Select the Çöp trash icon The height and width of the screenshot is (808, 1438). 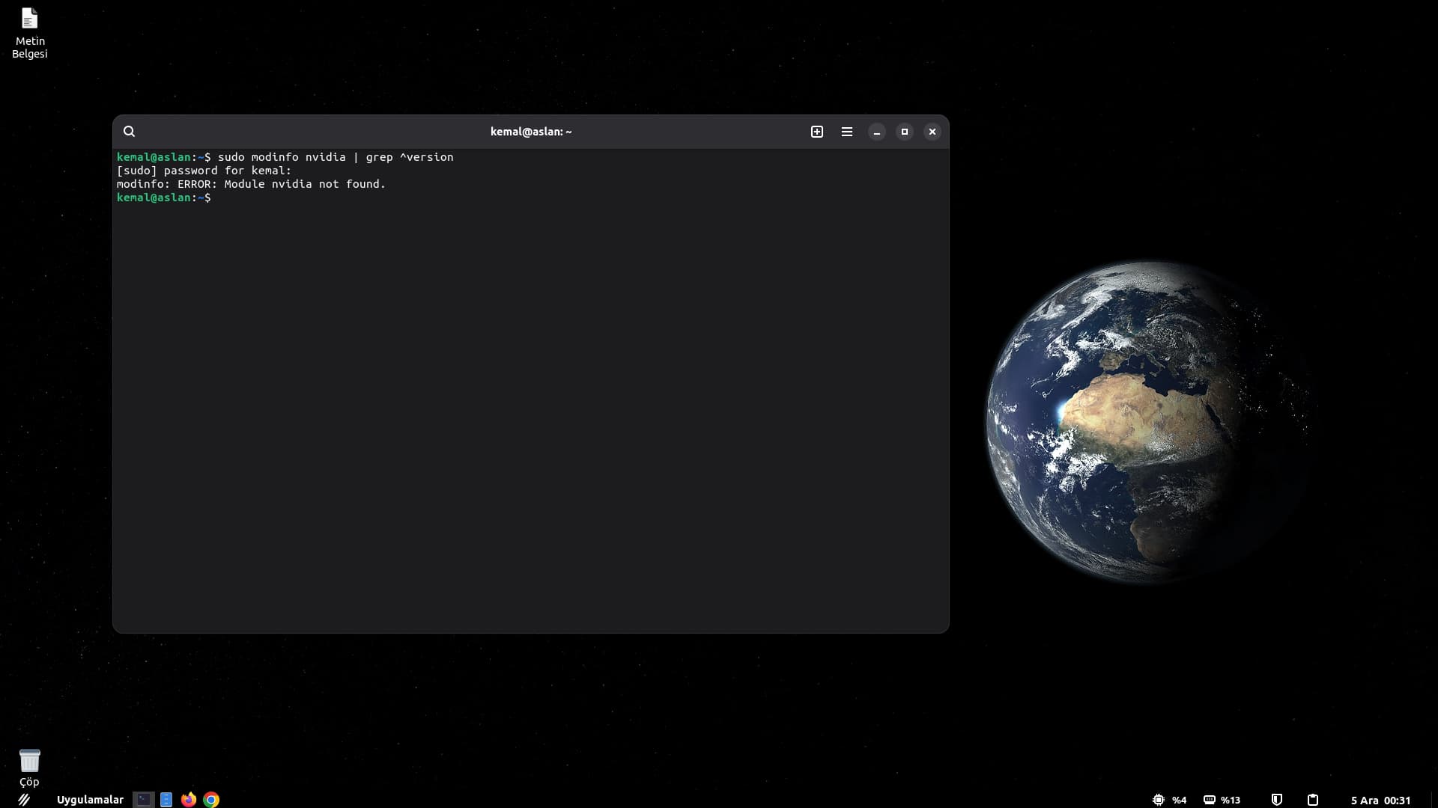pos(29,767)
